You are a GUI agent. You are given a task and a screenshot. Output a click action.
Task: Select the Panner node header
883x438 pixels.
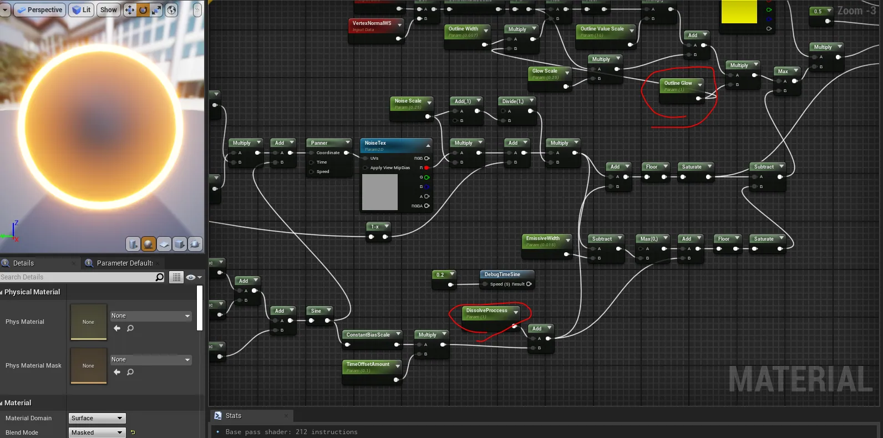329,143
